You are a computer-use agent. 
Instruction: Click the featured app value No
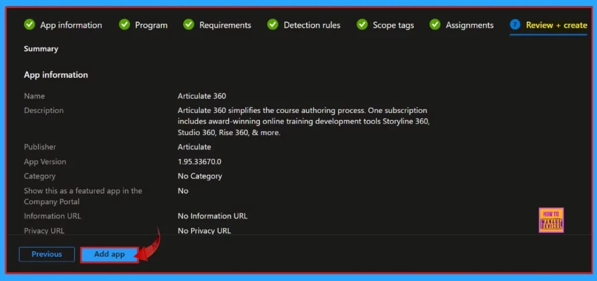point(183,191)
